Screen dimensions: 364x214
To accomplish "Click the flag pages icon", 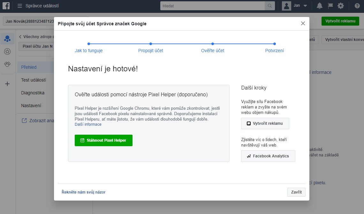I will [x=330, y=6].
